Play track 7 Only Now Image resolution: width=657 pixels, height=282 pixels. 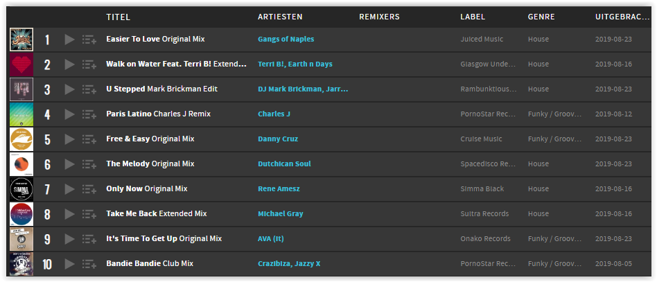click(69, 189)
